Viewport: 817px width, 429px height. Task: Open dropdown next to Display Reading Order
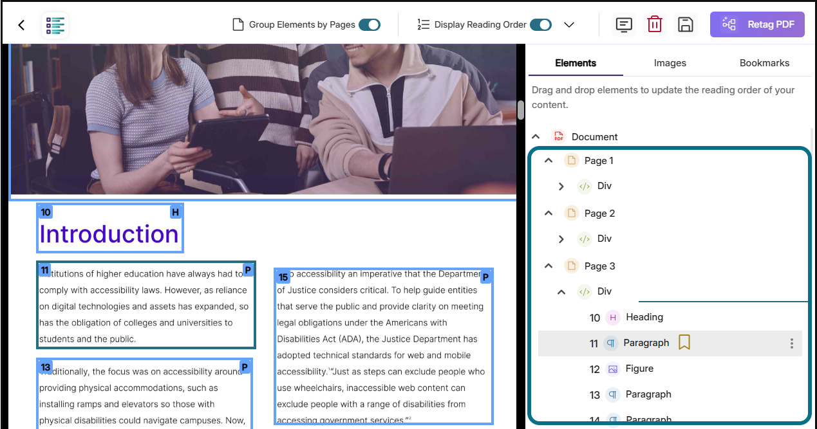[x=568, y=24]
